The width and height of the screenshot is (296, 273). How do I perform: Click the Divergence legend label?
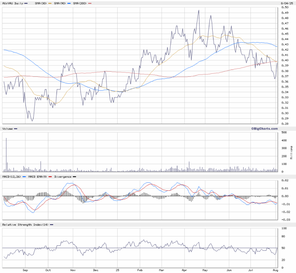tap(63, 177)
